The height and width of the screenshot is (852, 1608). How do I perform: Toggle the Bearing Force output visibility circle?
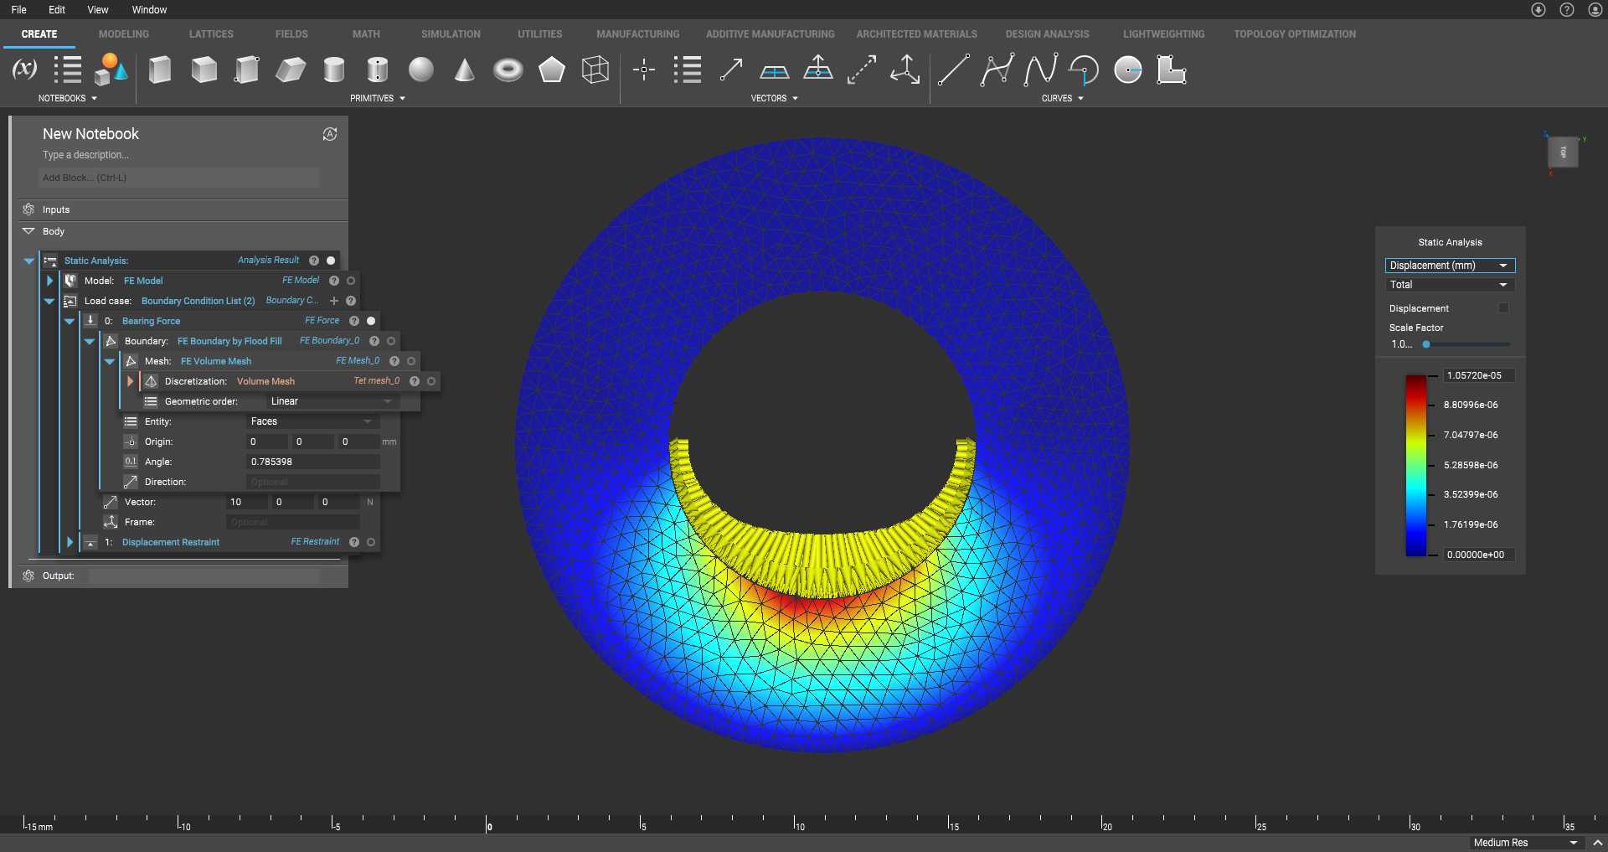371,321
